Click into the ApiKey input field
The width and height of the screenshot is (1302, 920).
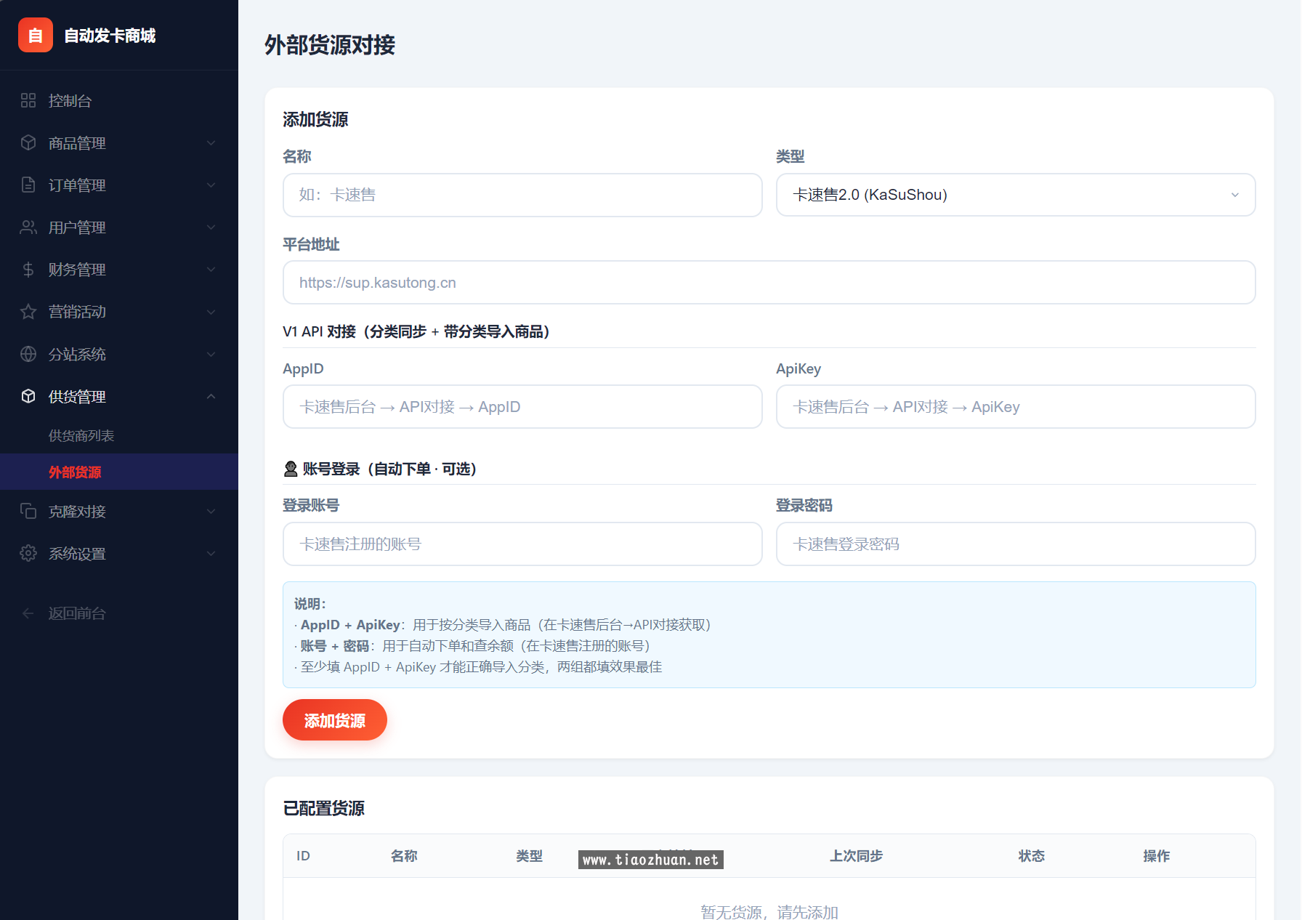pyautogui.click(x=1015, y=407)
